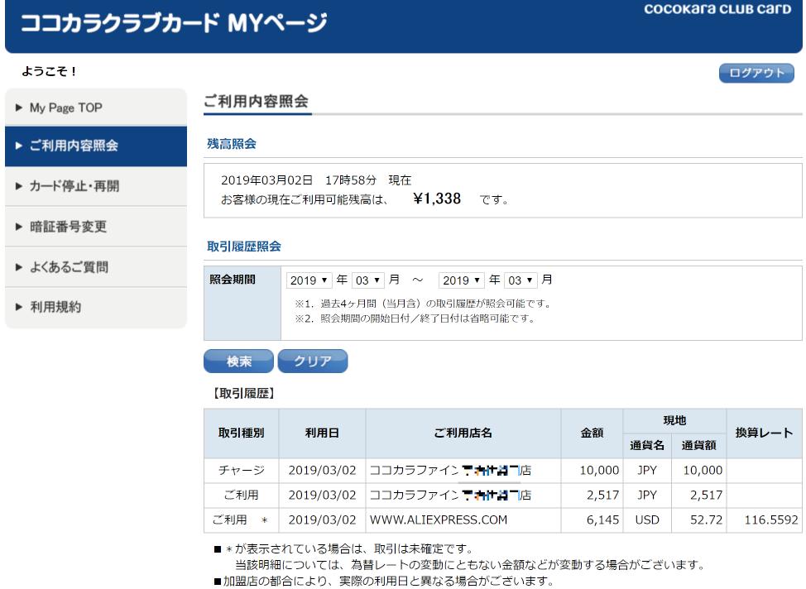Open the start year 2019 dropdown
The image size is (806, 589).
pyautogui.click(x=309, y=280)
